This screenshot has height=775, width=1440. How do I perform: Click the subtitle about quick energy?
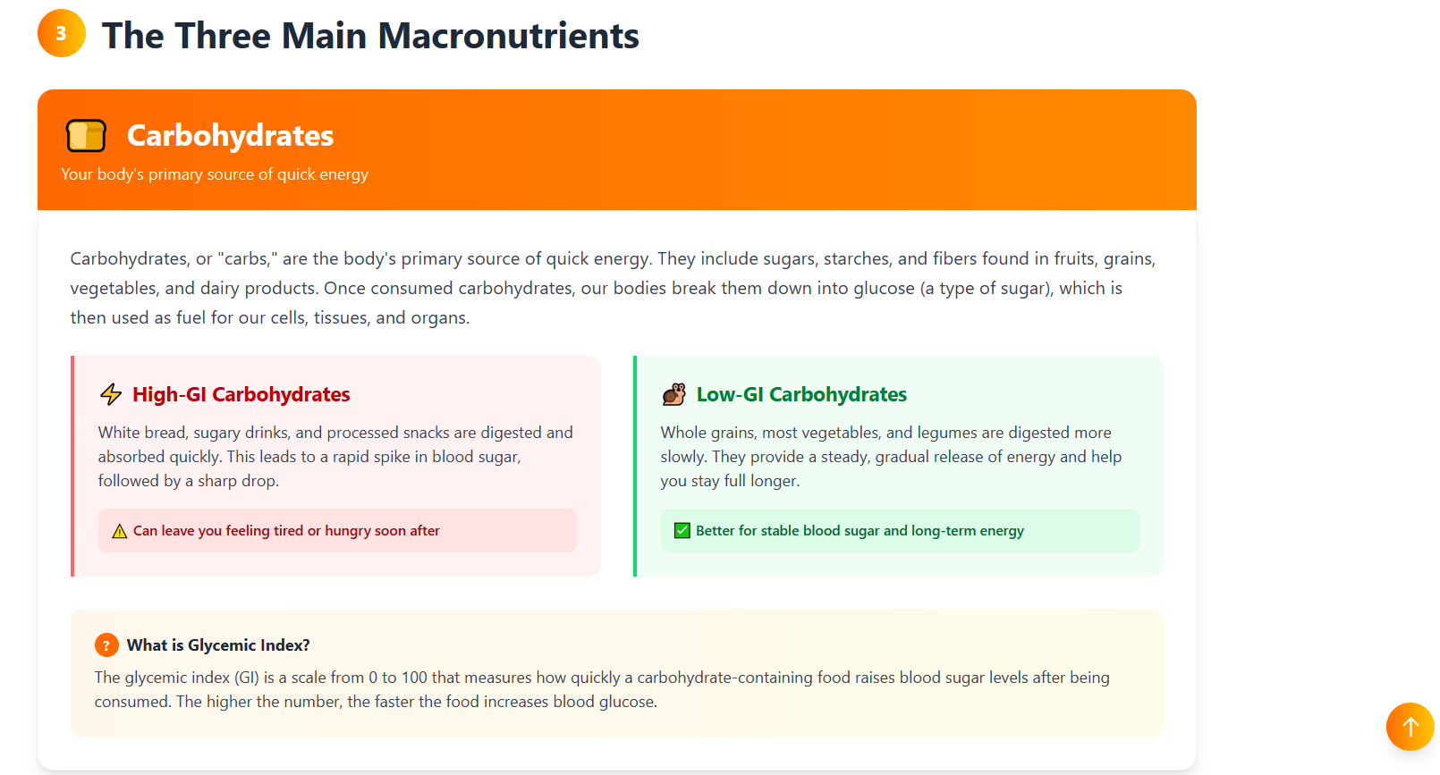(215, 174)
